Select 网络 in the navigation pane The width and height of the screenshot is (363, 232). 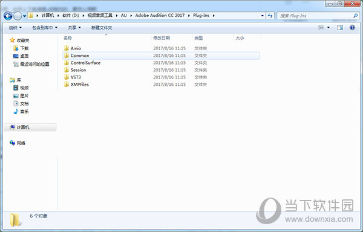pos(21,143)
